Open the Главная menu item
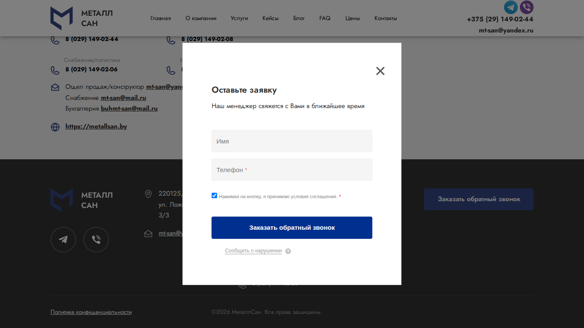 161,18
